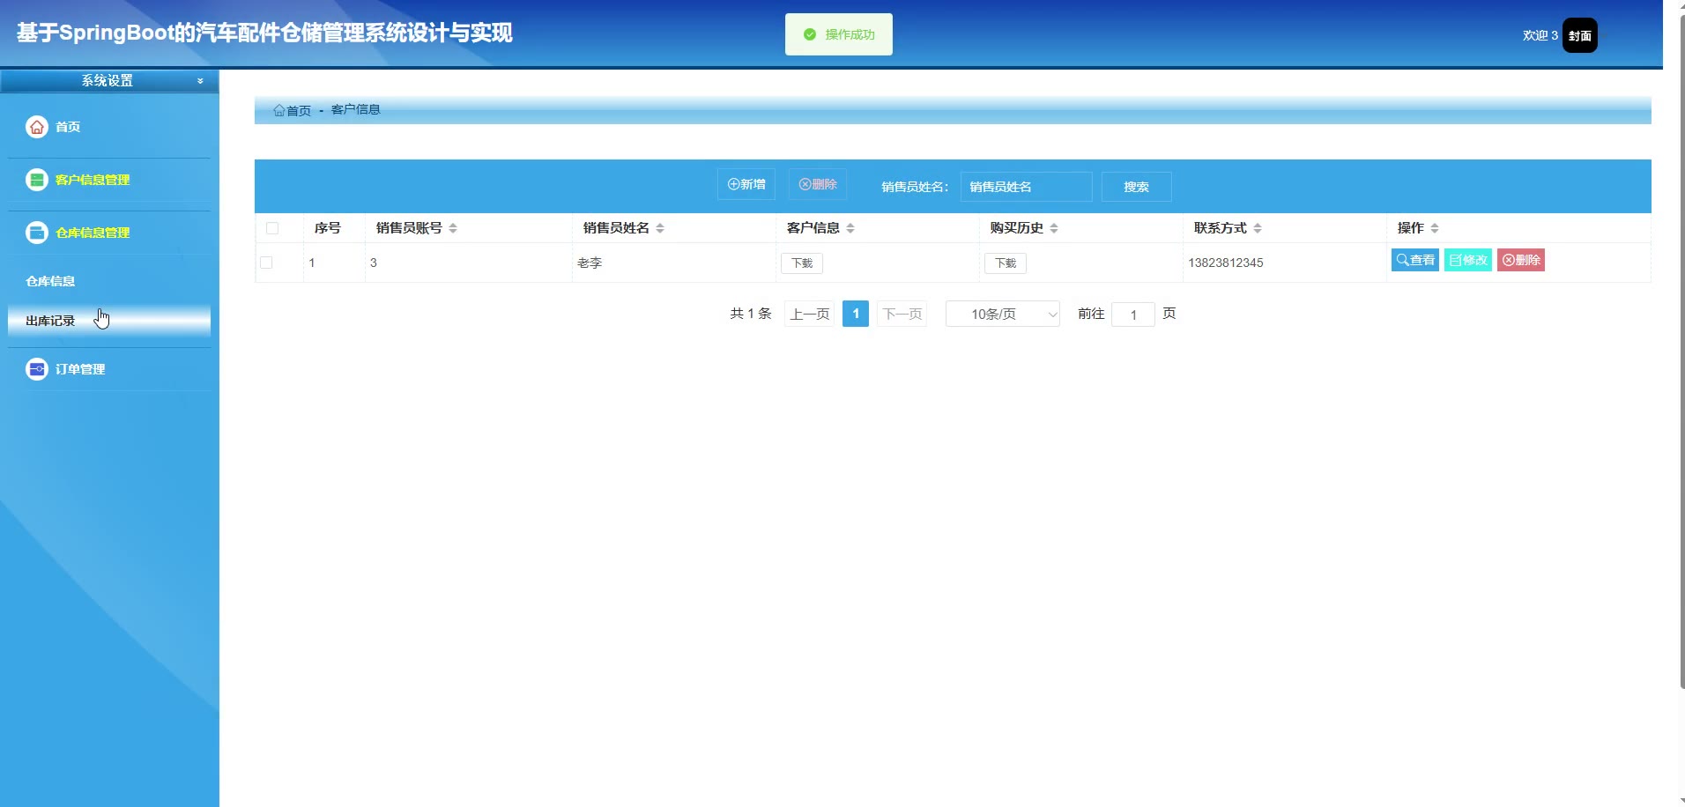
Task: Click the 封面 avatar in the header
Action: (x=1579, y=36)
